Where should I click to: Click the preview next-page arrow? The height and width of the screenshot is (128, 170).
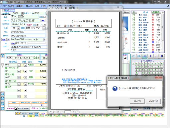(73, 112)
